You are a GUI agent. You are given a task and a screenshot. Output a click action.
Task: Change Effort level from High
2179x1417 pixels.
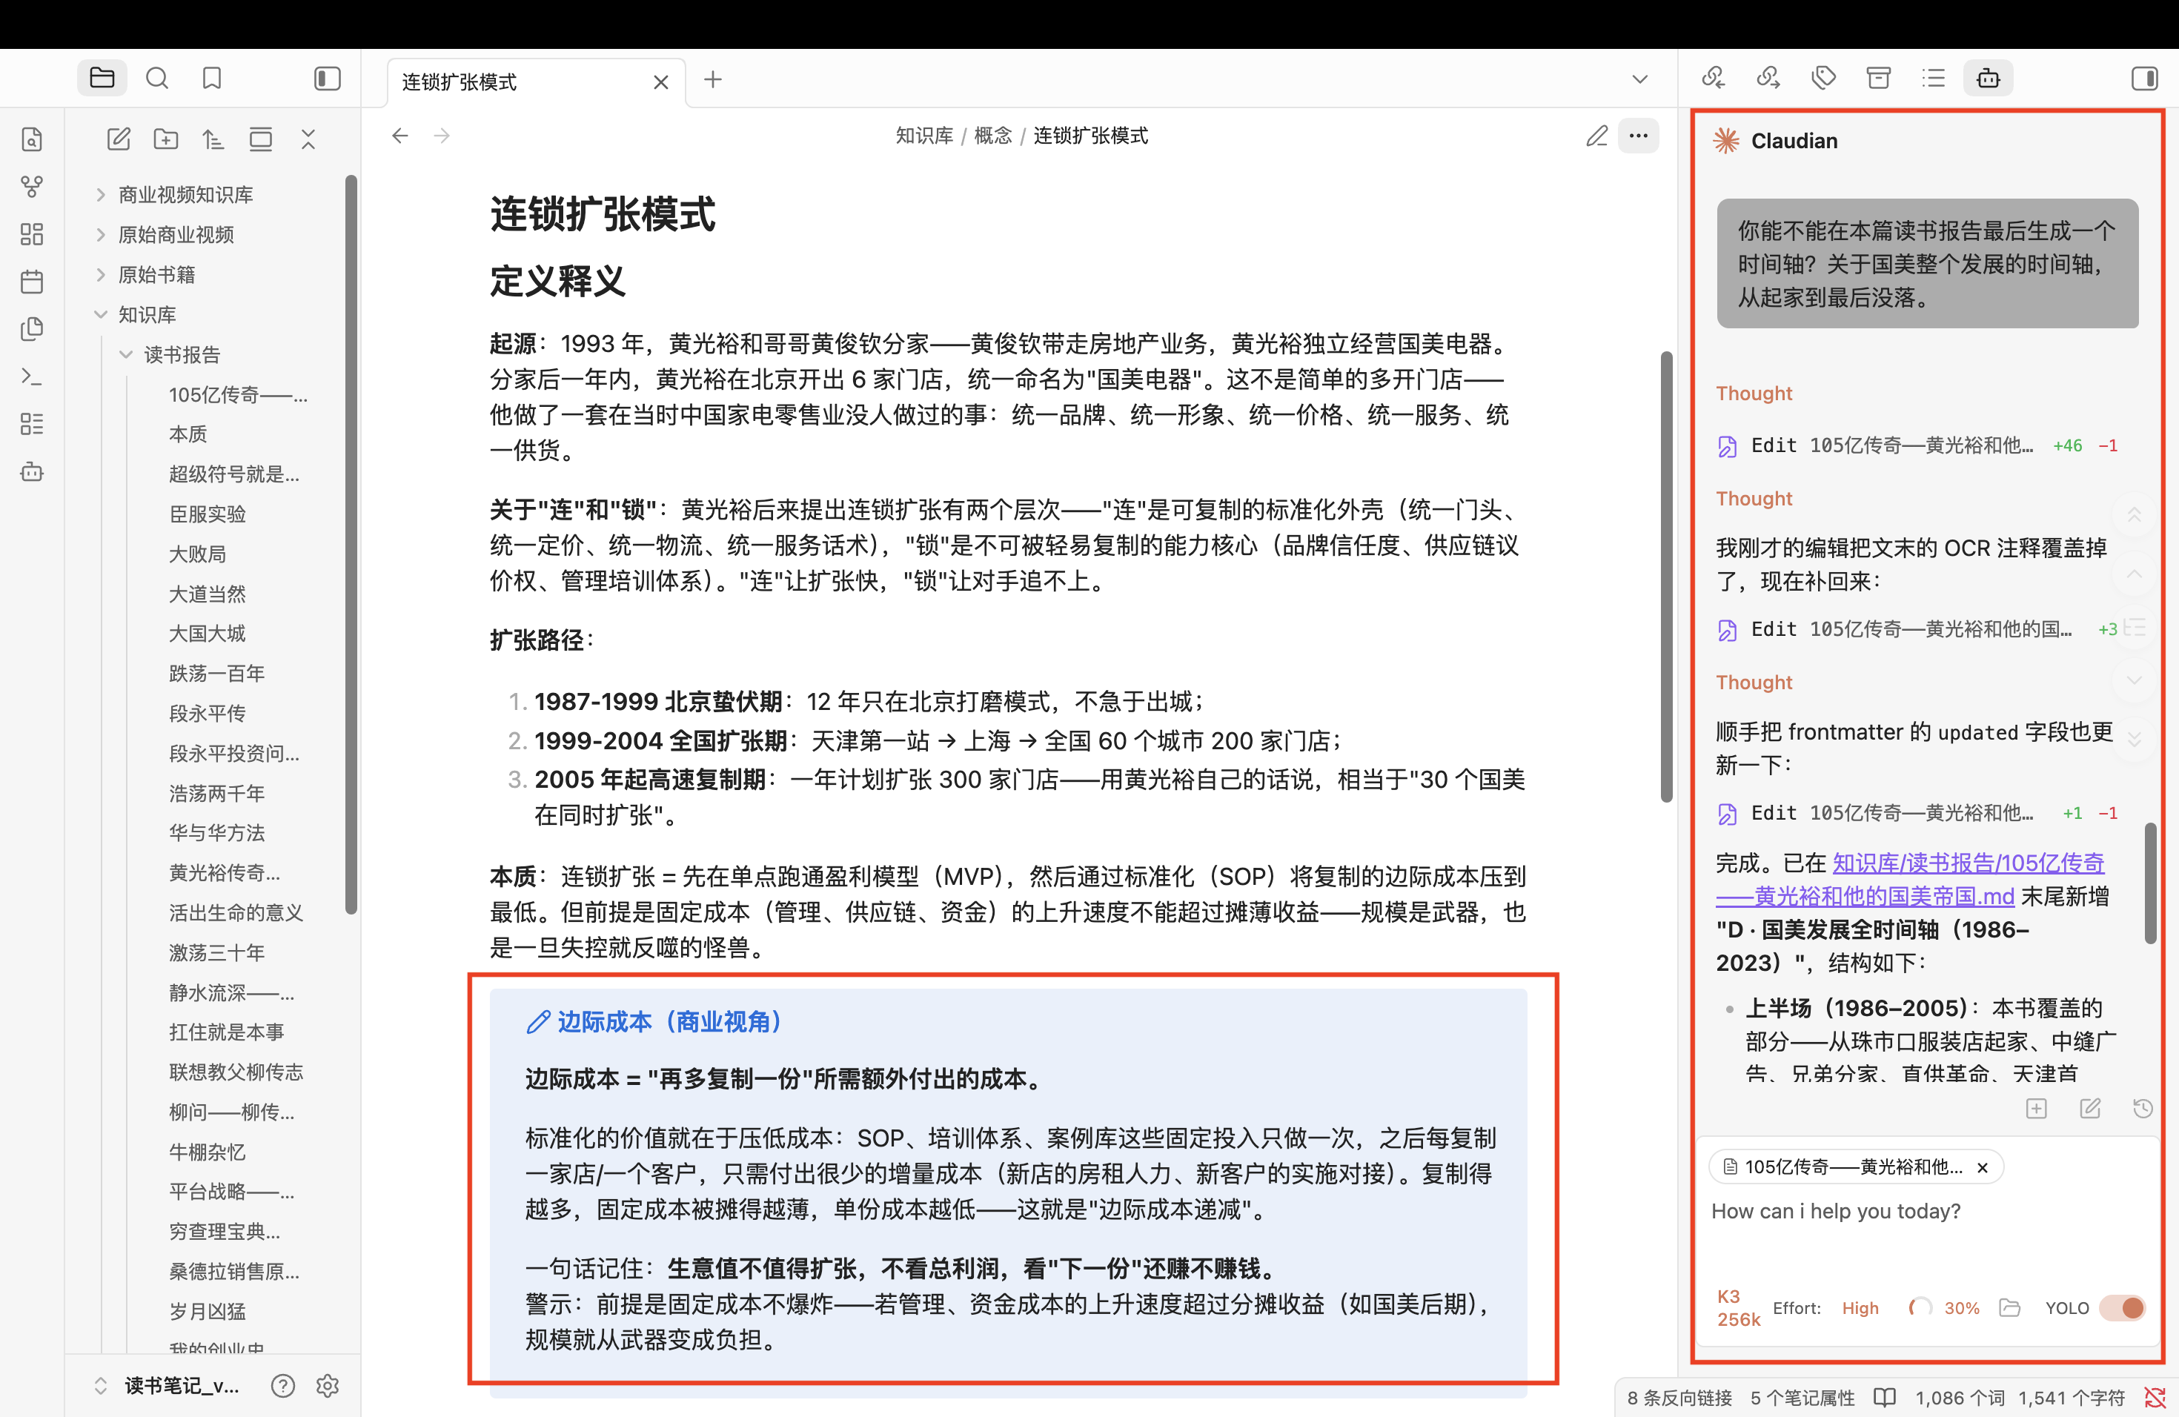click(x=1860, y=1308)
